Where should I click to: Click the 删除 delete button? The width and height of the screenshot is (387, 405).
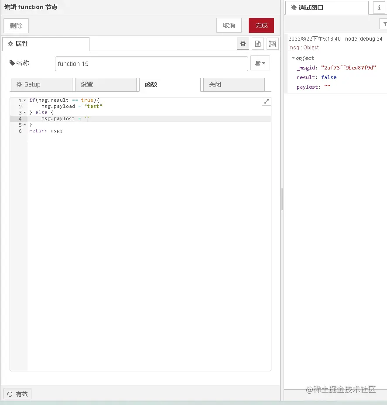pyautogui.click(x=16, y=26)
